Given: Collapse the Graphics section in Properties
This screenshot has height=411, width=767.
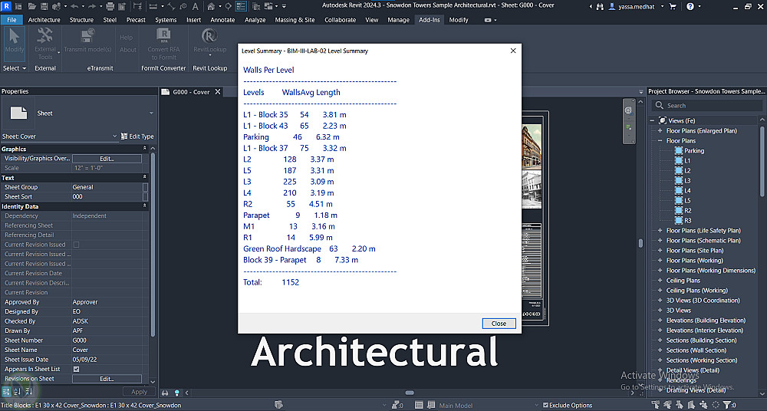Looking at the screenshot, I should [144, 149].
